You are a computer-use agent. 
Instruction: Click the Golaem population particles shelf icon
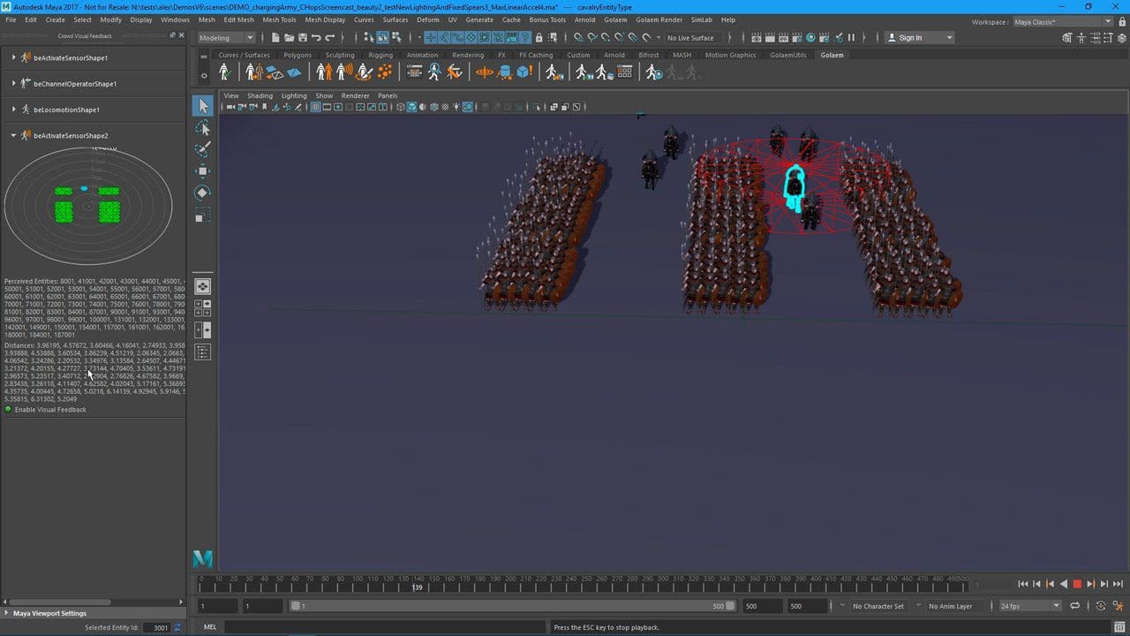[x=385, y=72]
